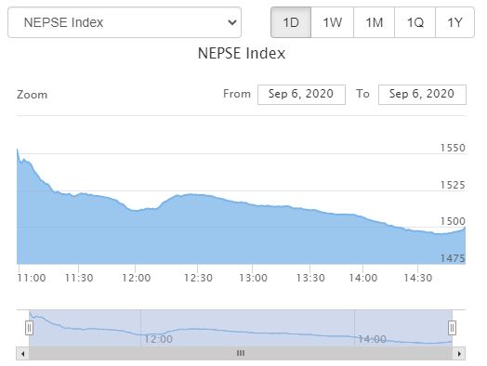Click the scrollbar thumb grip

(x=241, y=353)
